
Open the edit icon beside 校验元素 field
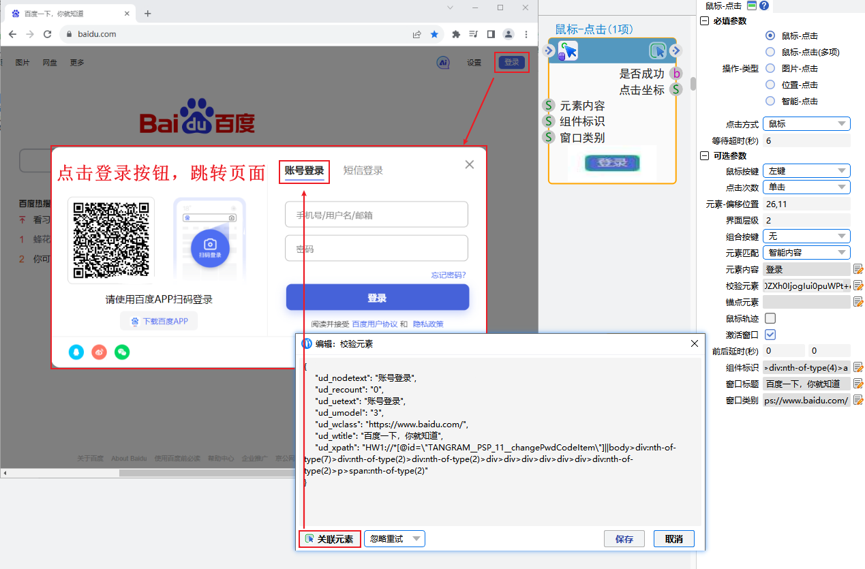point(858,286)
